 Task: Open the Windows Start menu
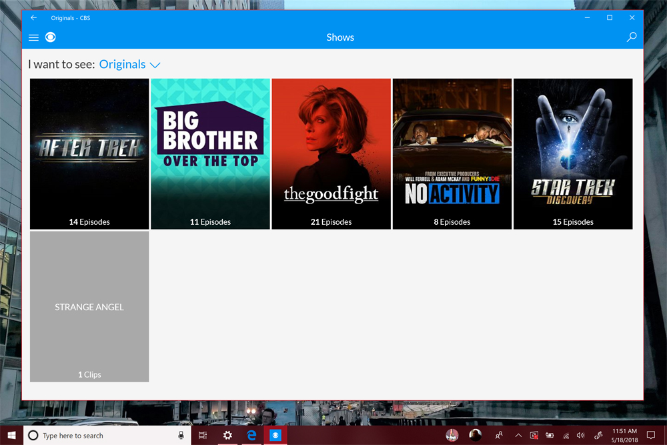(11, 435)
